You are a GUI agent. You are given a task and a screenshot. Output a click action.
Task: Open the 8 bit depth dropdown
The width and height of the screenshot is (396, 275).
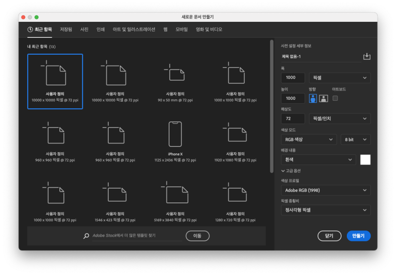pyautogui.click(x=356, y=140)
